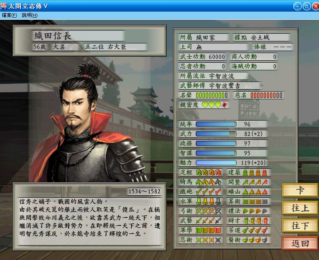Click the 織田信長 character portrait
The height and width of the screenshot is (260, 319).
[88, 123]
